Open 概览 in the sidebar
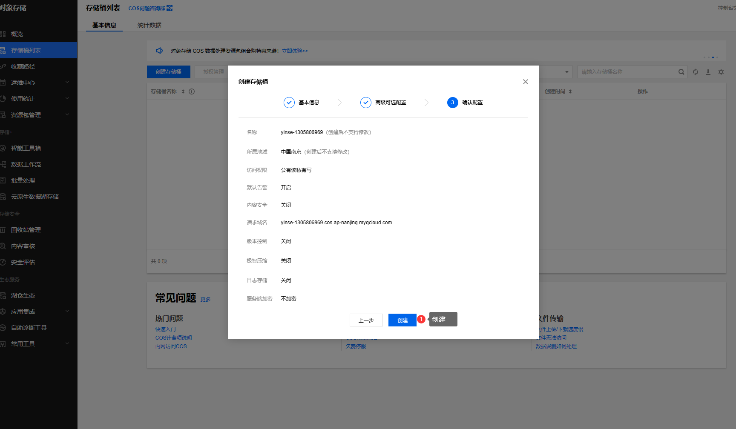Image resolution: width=736 pixels, height=429 pixels. coord(17,34)
